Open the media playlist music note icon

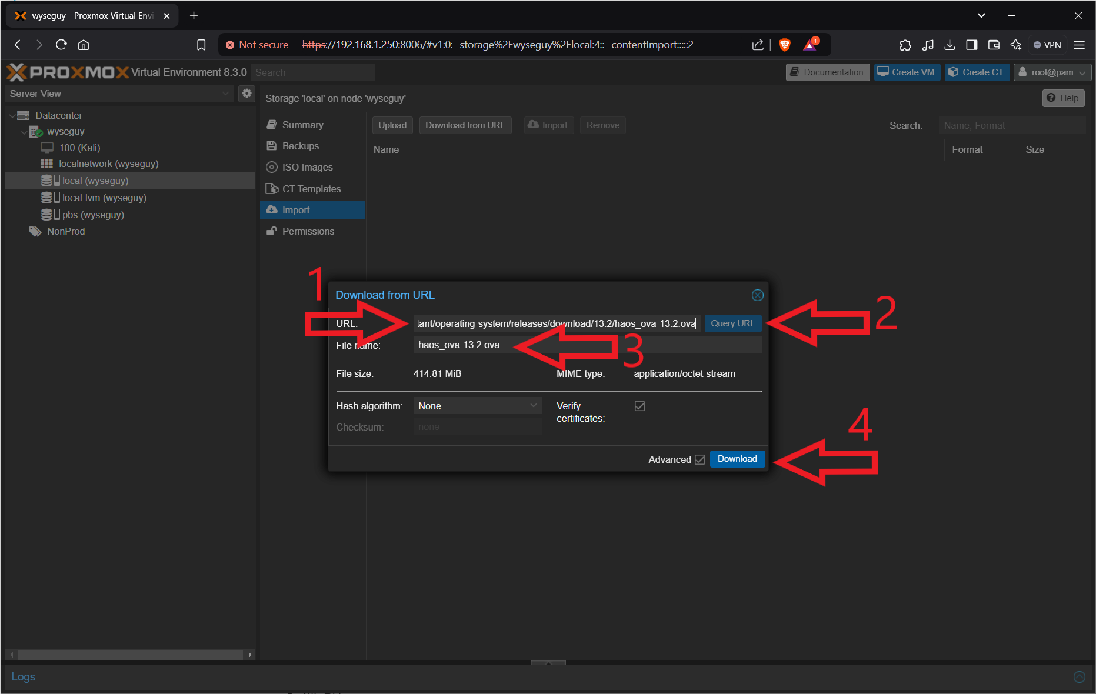(x=928, y=45)
